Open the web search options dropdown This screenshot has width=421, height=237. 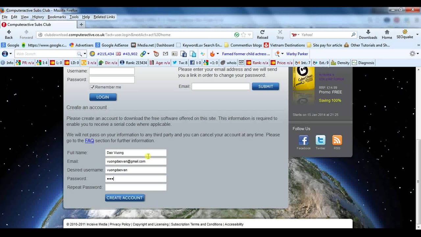point(85,54)
